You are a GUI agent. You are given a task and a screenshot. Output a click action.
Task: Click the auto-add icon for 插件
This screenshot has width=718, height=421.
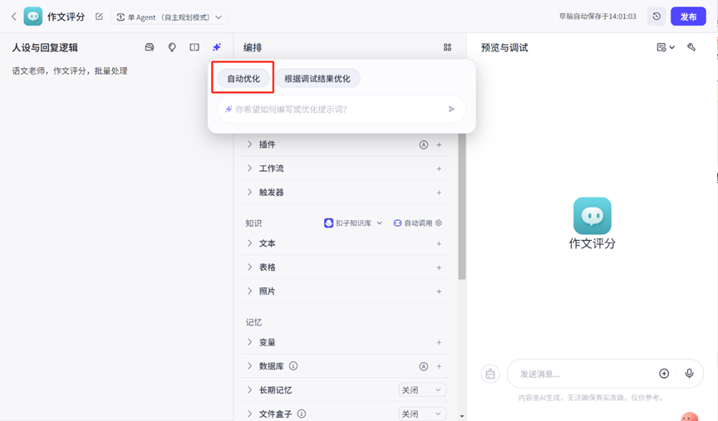point(424,145)
